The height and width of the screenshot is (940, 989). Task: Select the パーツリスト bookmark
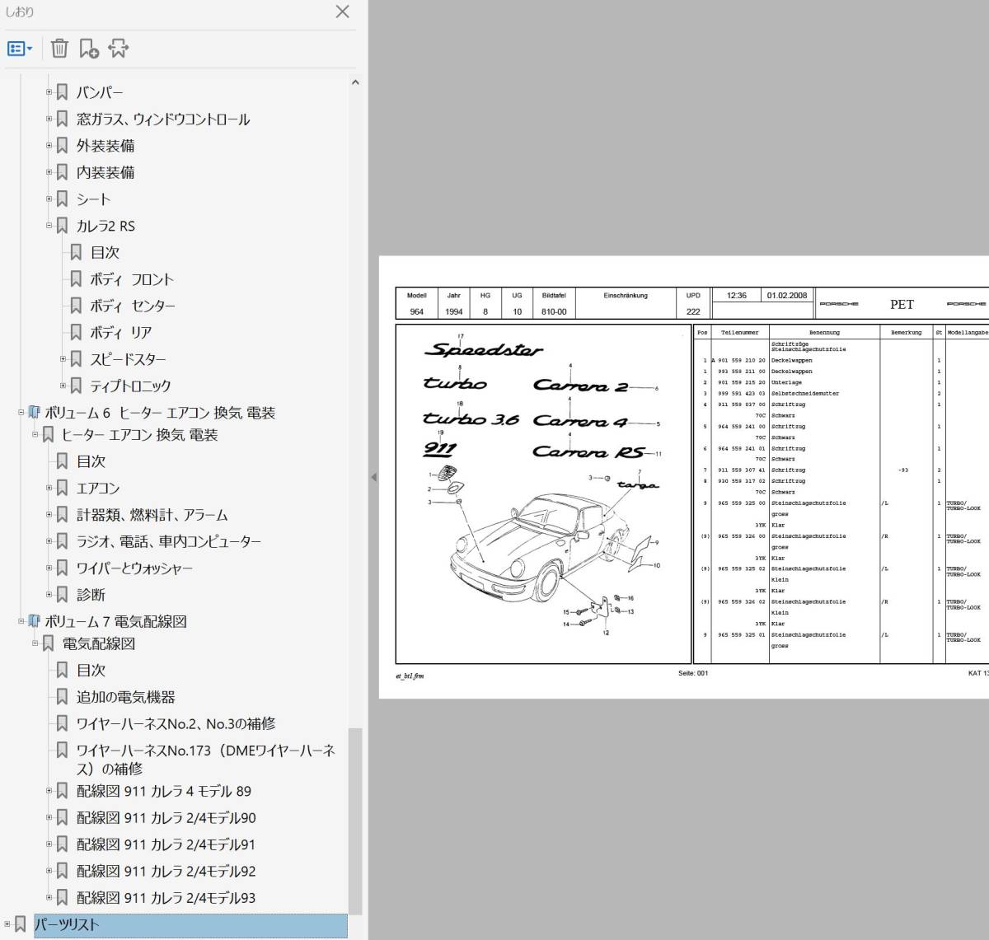[x=190, y=925]
